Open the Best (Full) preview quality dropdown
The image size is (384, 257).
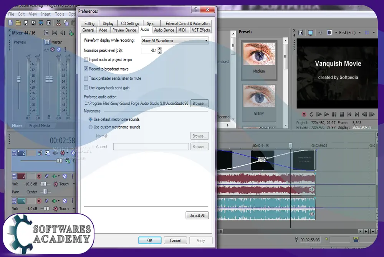pos(359,33)
